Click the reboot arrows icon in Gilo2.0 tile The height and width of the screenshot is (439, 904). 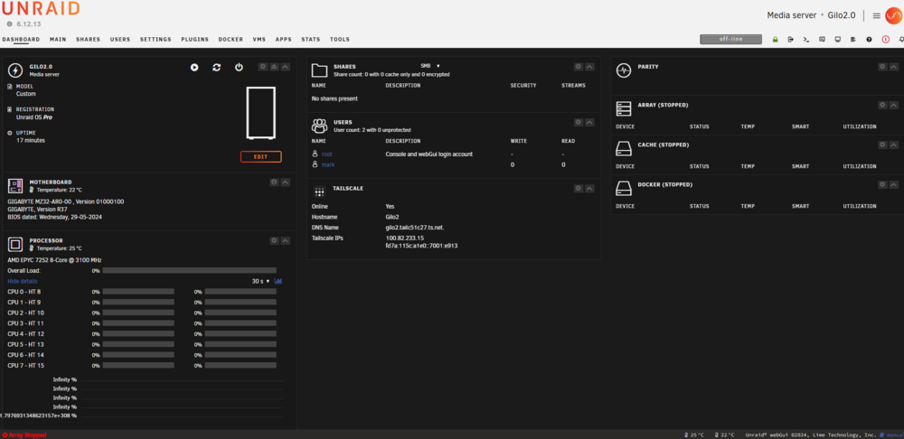(216, 68)
